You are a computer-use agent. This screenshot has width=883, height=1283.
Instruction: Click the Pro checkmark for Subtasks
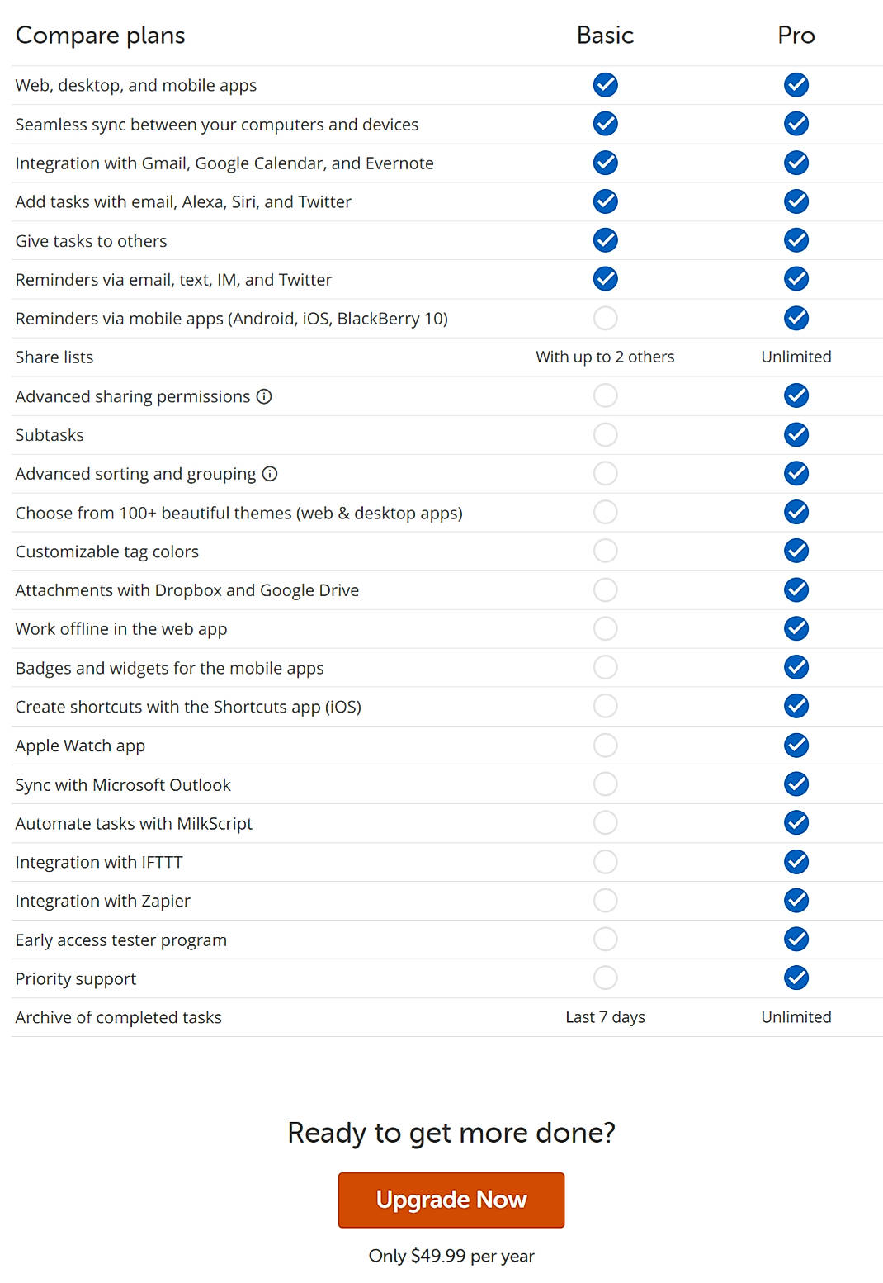796,434
